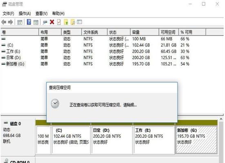
Task: Click the CD-ROM 0 drive icon
Action: click(6, 161)
